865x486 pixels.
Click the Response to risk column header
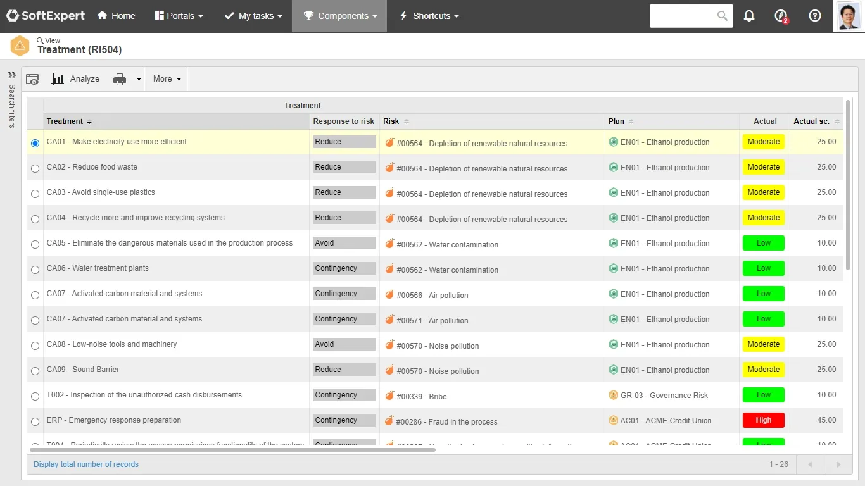tap(344, 121)
